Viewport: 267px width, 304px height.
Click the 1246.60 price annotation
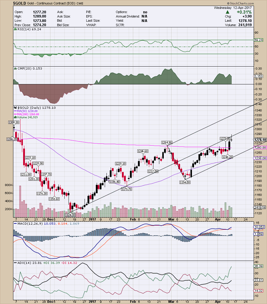(x=143, y=151)
